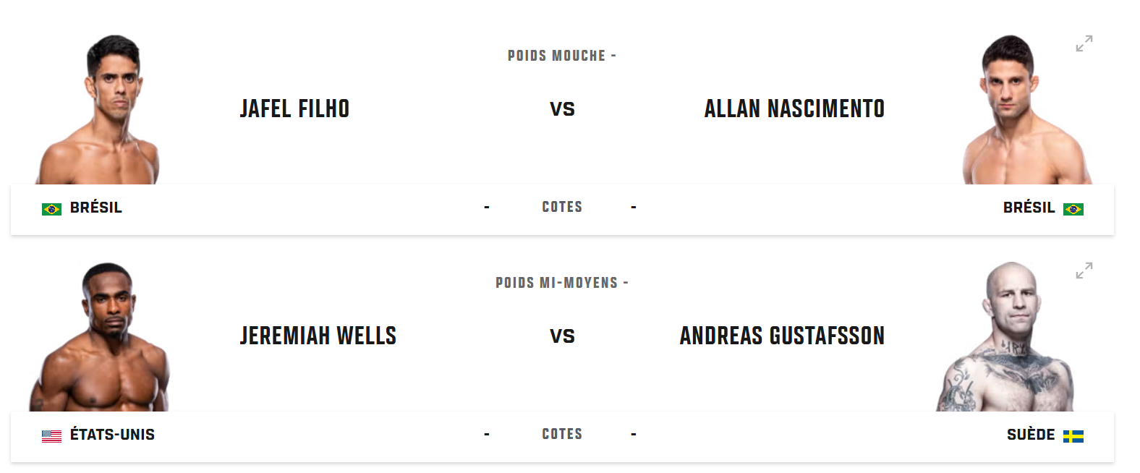
Task: Click the Brazil flag next to Jafel Filho
Action: (x=51, y=209)
